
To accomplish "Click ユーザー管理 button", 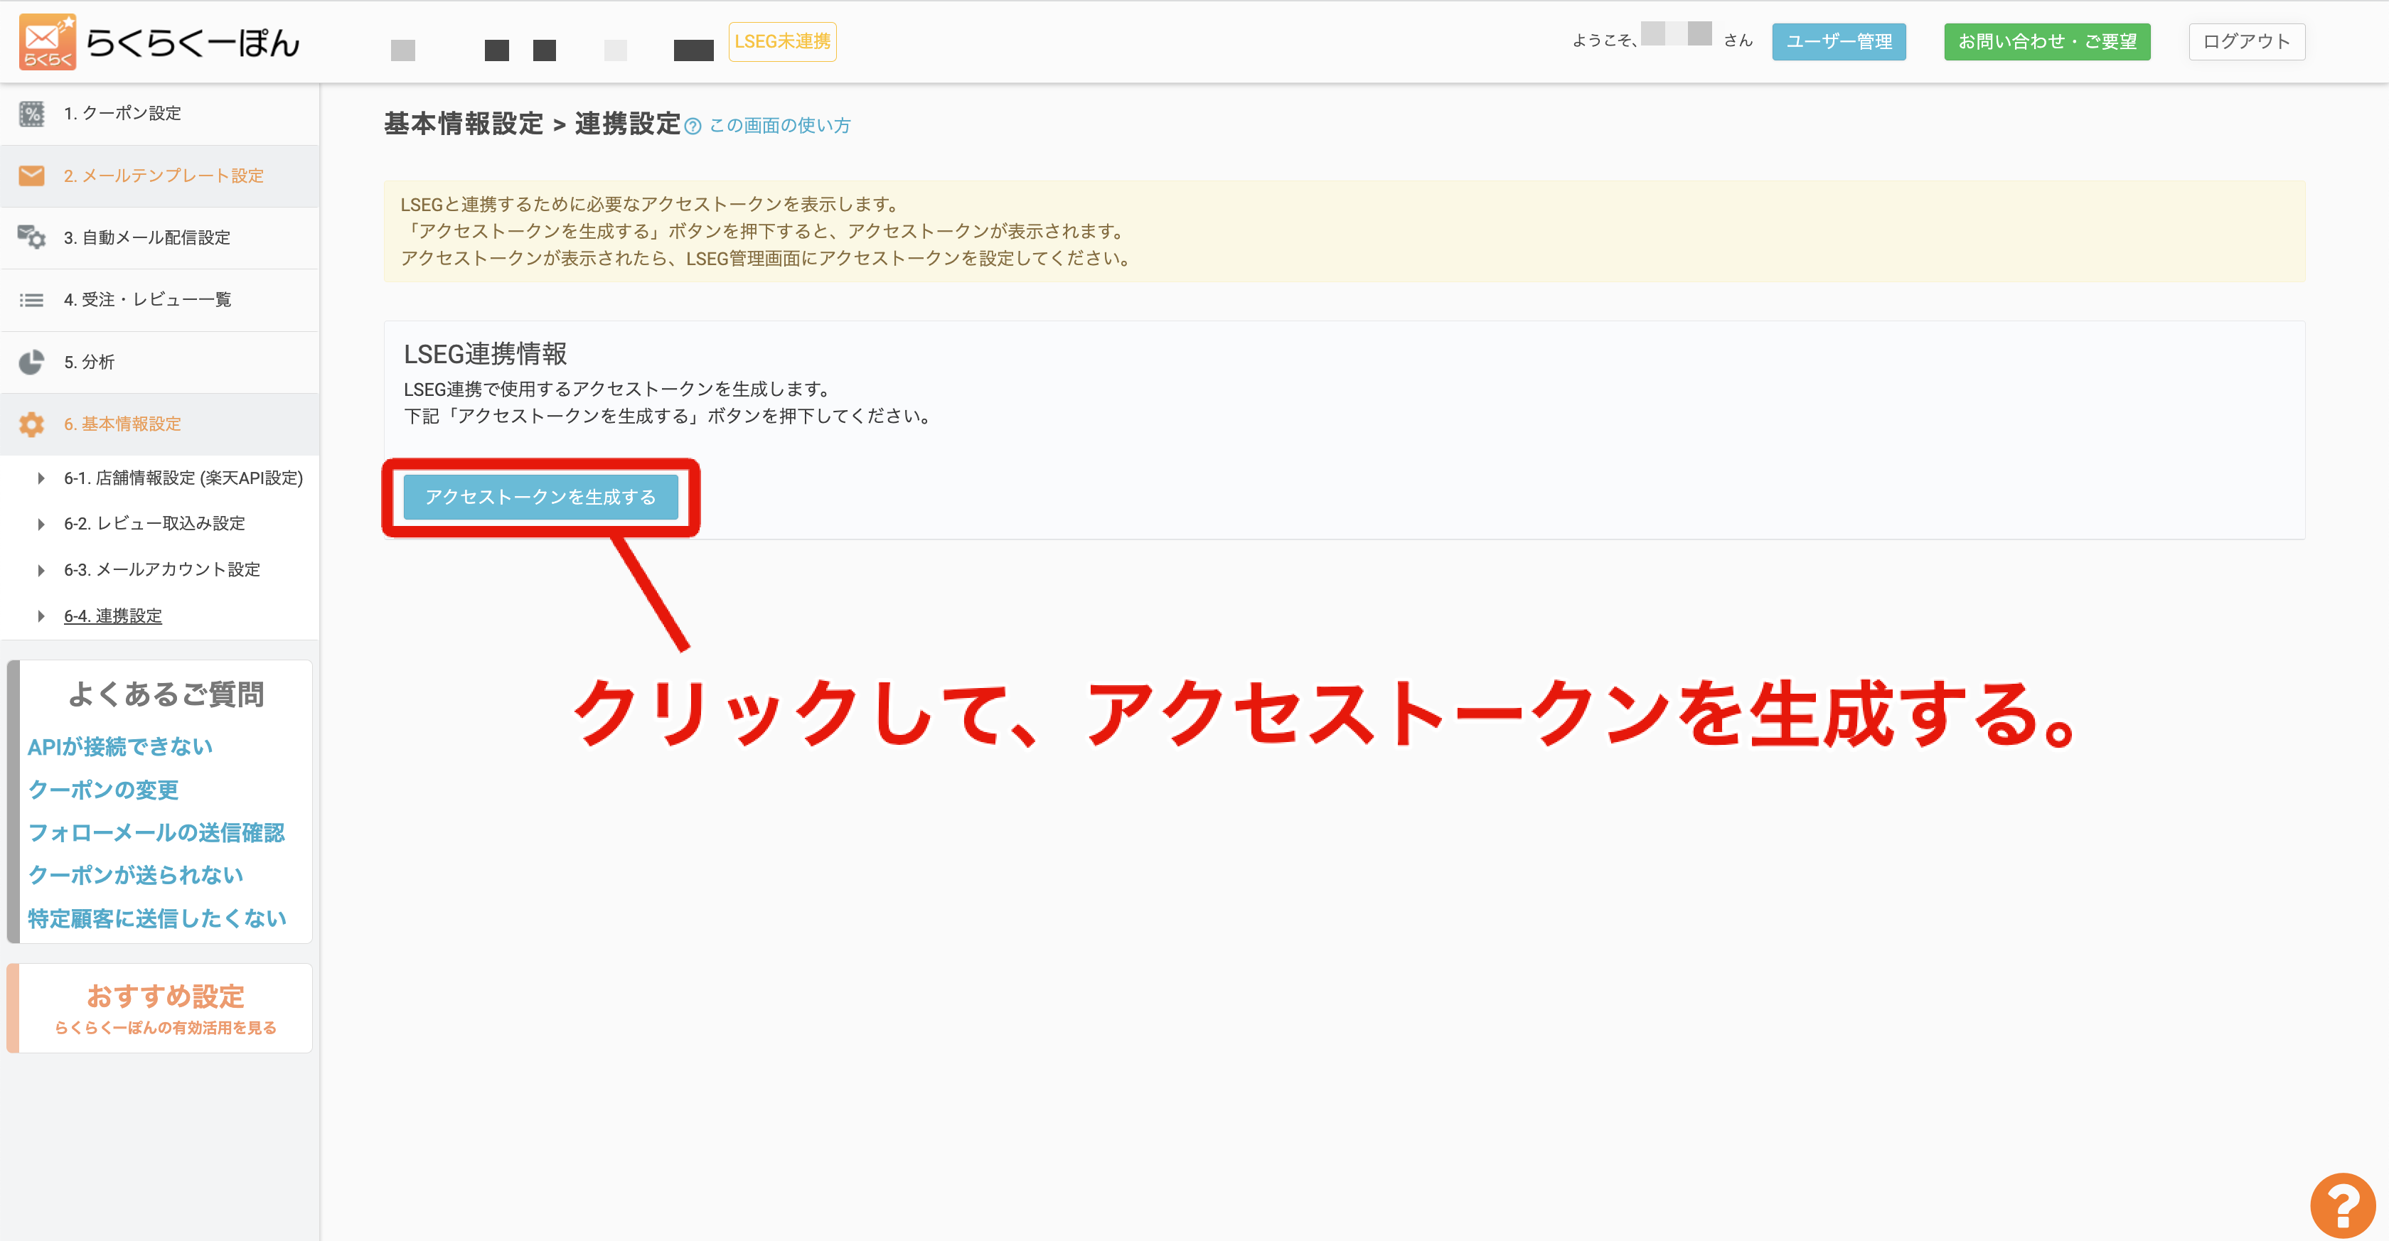I will click(x=1838, y=42).
